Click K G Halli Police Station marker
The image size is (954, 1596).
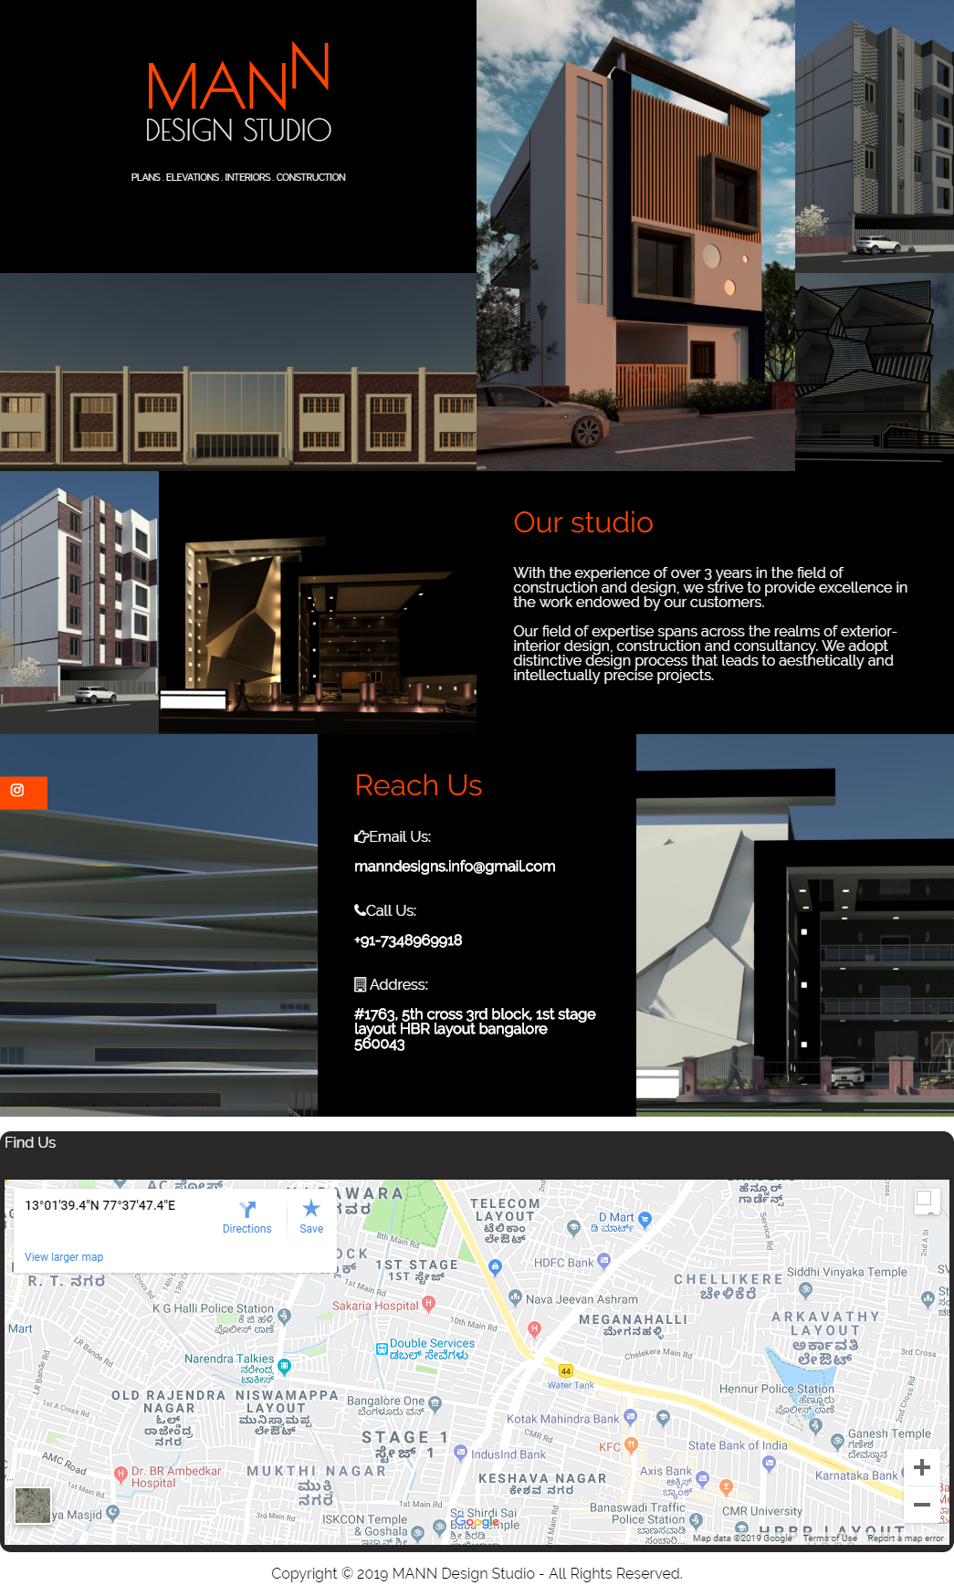[x=284, y=1316]
